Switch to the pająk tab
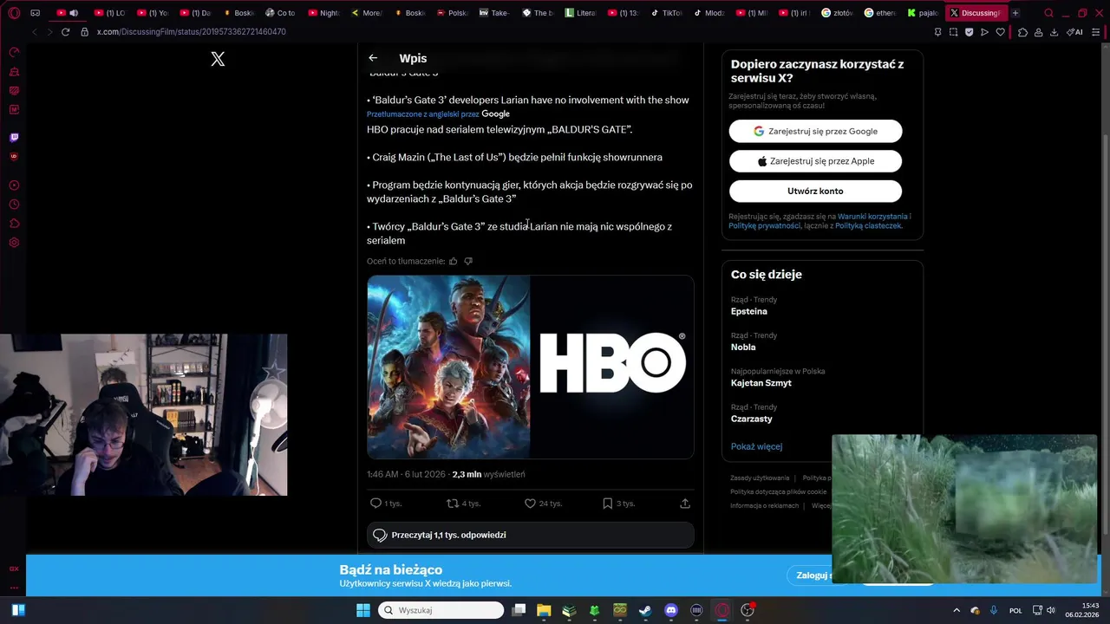 click(922, 13)
